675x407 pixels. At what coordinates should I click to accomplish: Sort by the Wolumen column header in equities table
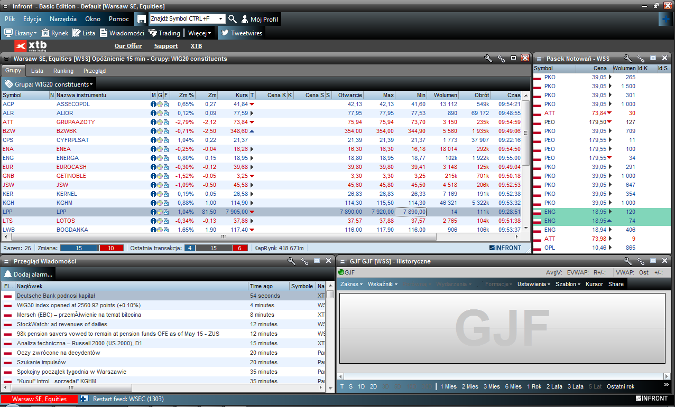442,95
